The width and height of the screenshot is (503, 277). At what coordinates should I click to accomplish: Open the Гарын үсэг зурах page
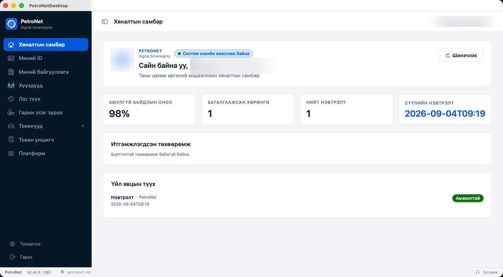pyautogui.click(x=46, y=113)
